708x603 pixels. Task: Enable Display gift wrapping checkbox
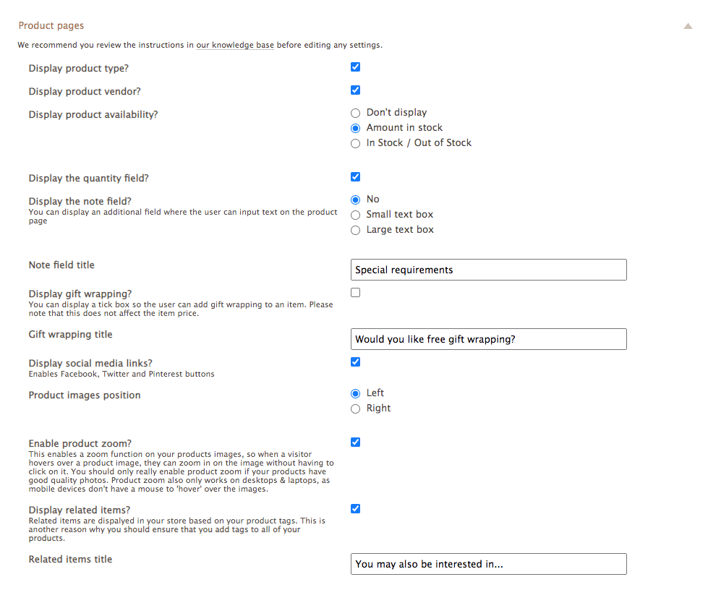coord(355,293)
